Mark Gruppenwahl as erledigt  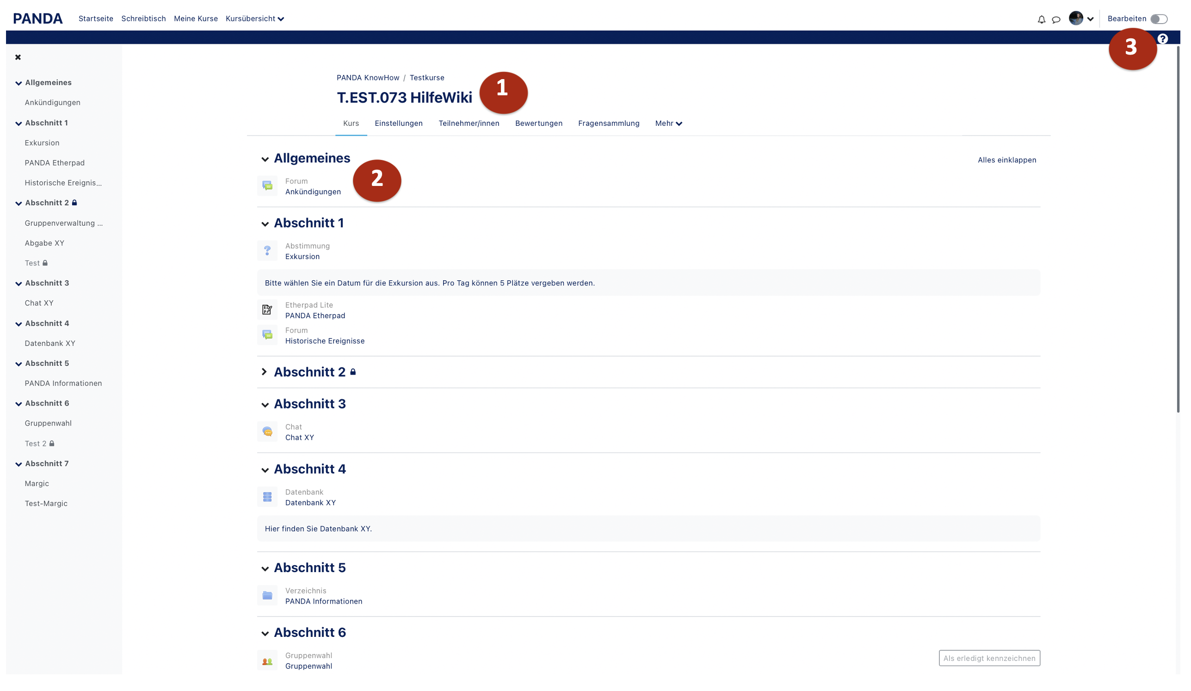click(x=989, y=658)
